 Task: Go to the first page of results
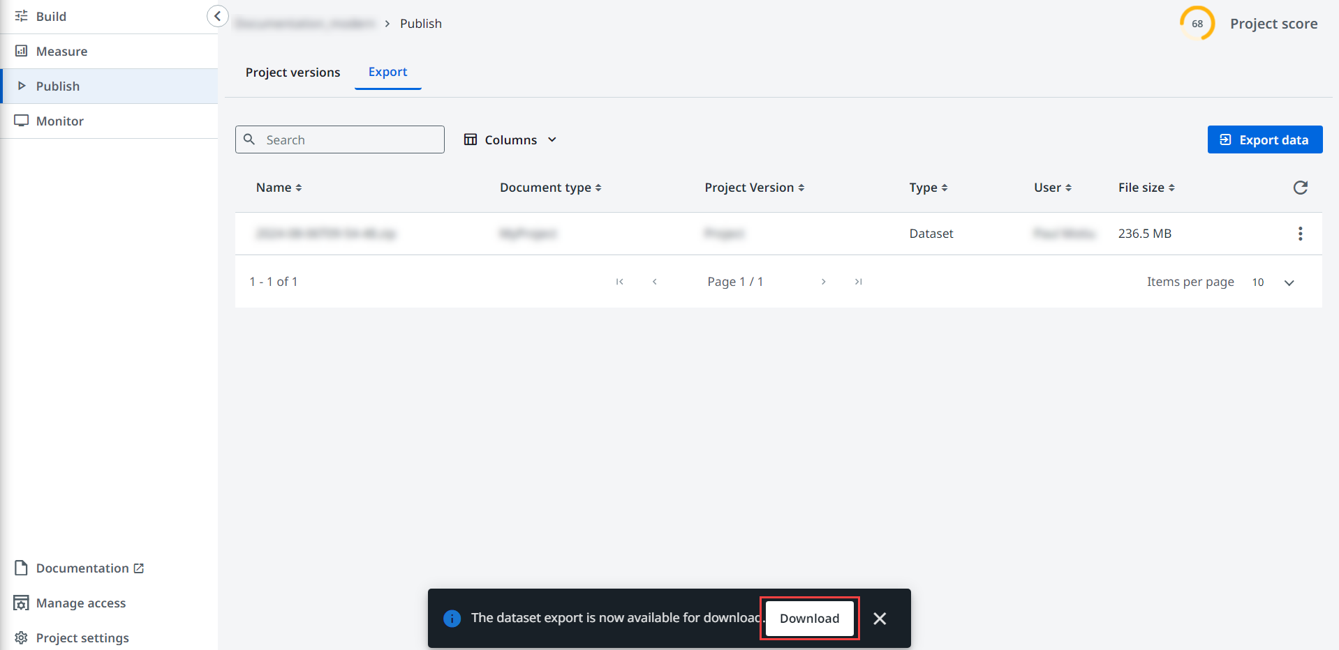point(619,282)
